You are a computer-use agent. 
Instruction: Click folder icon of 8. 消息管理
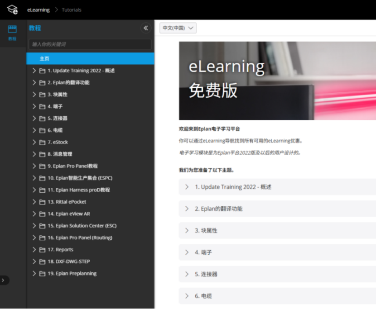pyautogui.click(x=42, y=154)
